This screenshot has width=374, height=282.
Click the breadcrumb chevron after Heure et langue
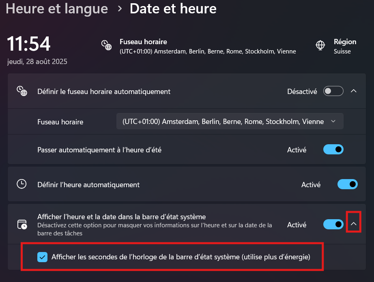point(120,9)
